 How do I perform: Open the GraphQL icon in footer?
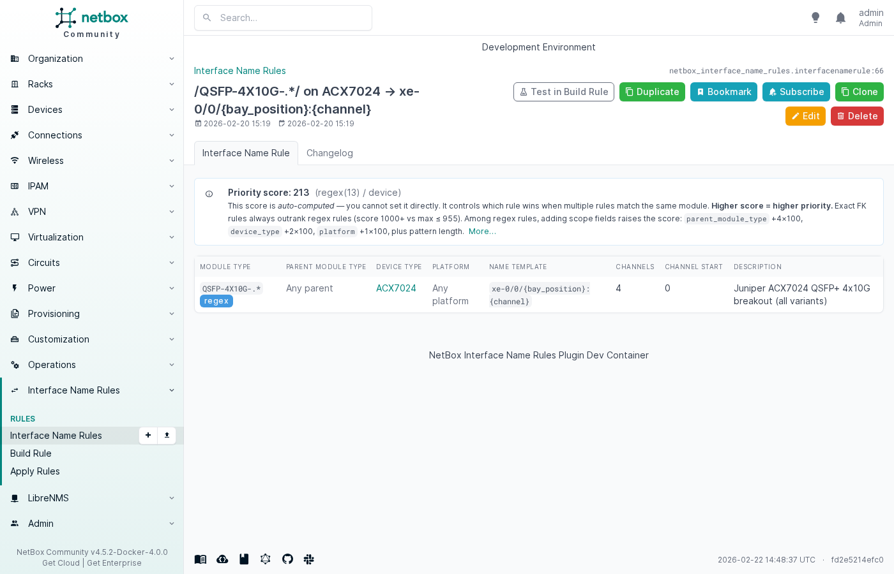266,559
